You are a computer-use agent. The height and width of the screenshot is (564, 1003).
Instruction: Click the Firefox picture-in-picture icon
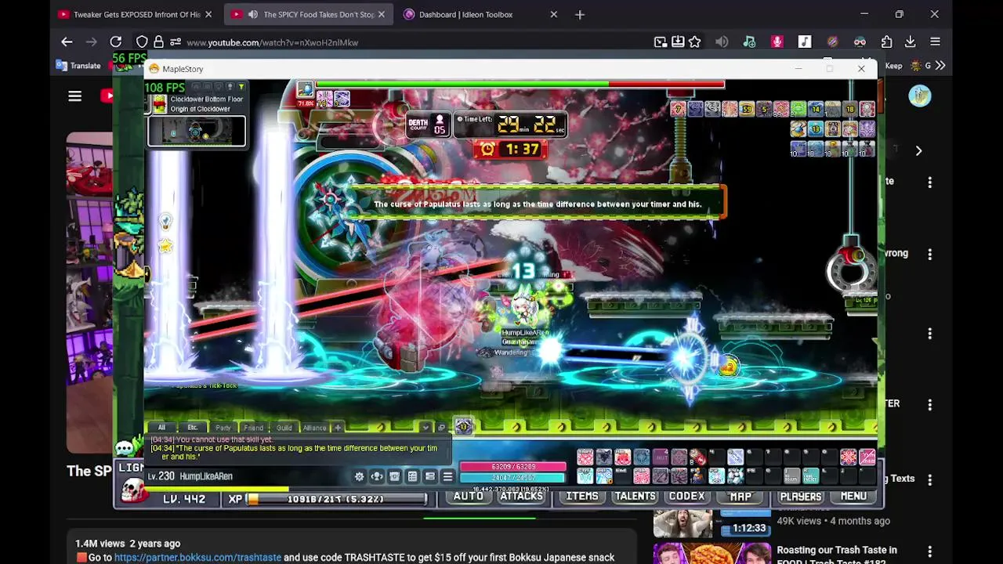(x=661, y=42)
